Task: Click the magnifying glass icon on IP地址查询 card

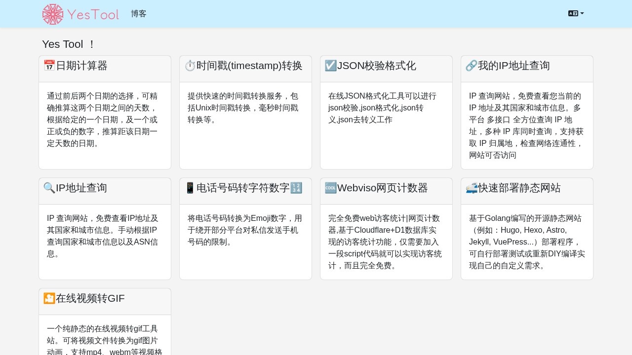Action: (49, 187)
